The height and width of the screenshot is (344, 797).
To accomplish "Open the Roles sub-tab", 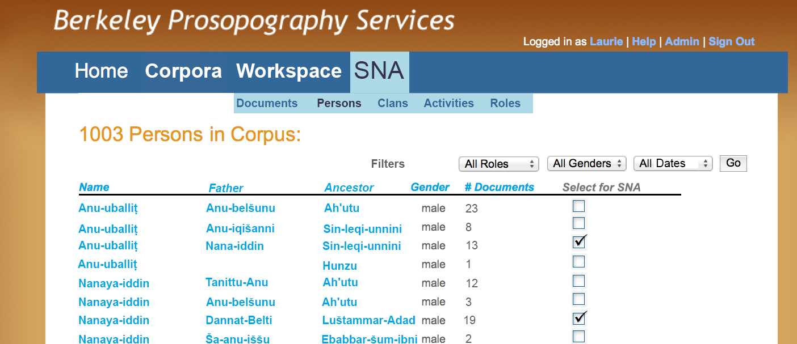I will point(505,103).
